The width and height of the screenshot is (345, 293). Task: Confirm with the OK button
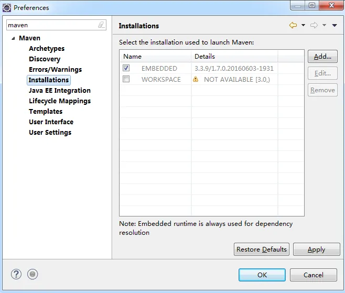[x=262, y=275]
